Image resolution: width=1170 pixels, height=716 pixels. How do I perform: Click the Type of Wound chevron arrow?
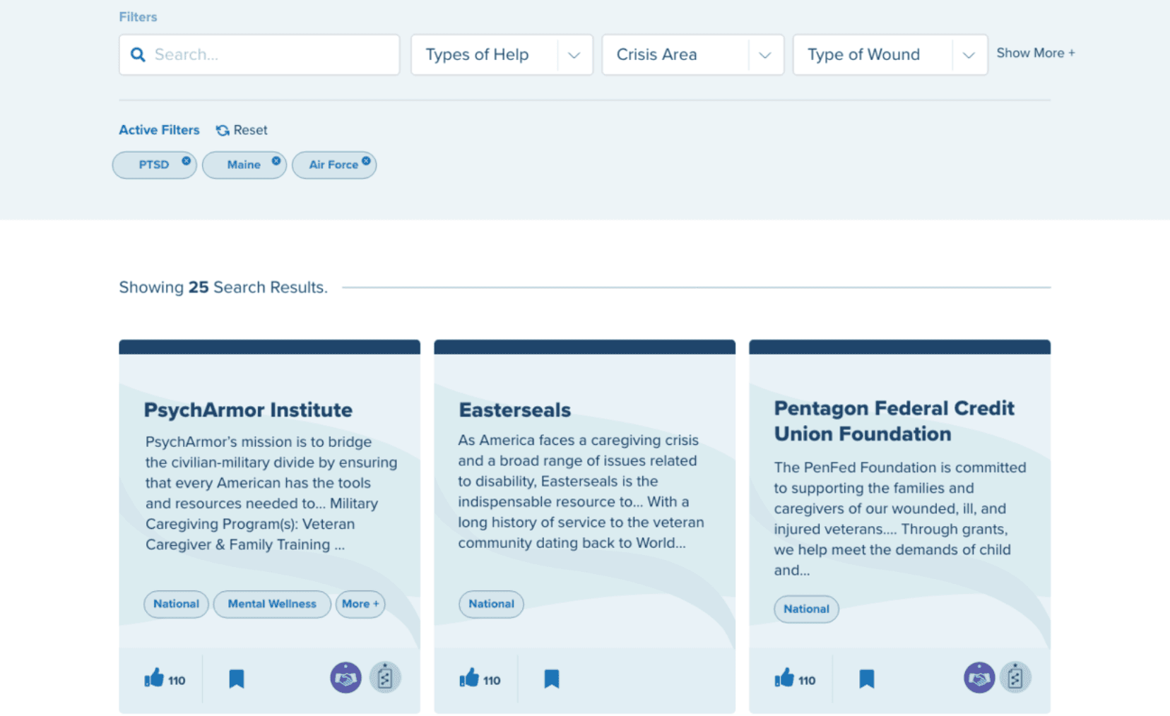click(x=969, y=55)
